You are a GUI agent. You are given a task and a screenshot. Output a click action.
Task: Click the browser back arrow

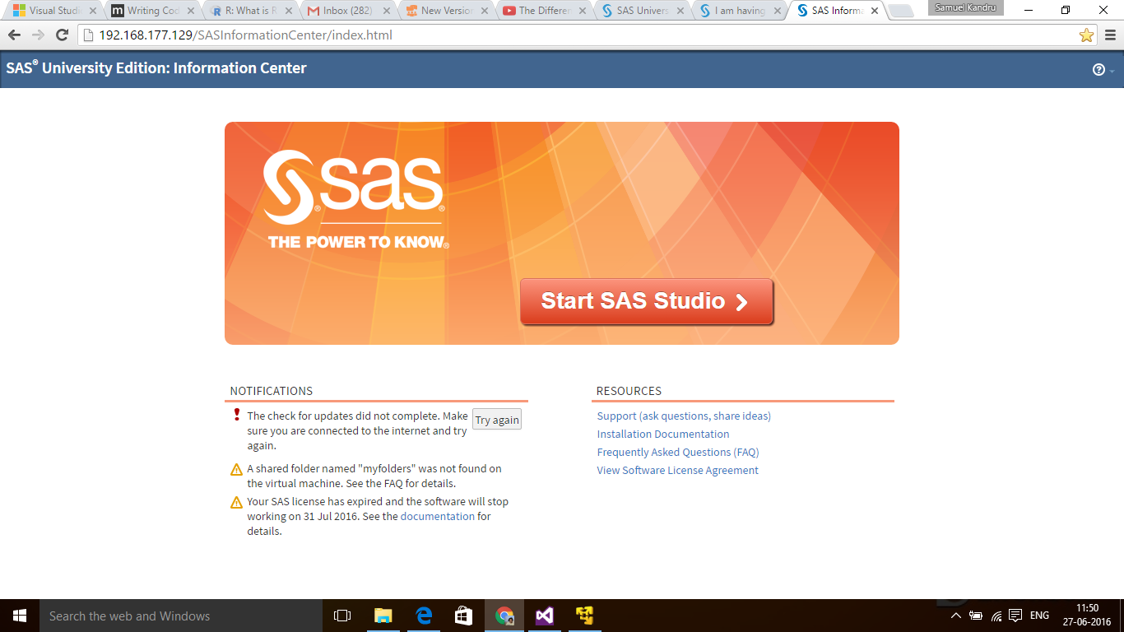(x=14, y=35)
